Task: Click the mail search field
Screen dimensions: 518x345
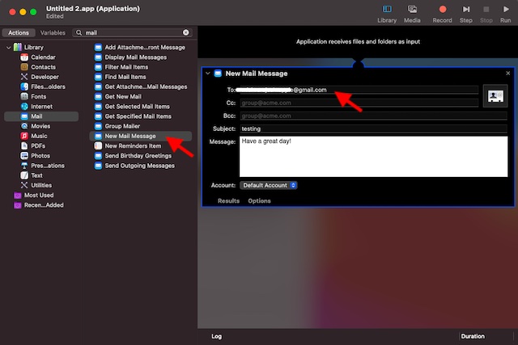Action: (132, 32)
